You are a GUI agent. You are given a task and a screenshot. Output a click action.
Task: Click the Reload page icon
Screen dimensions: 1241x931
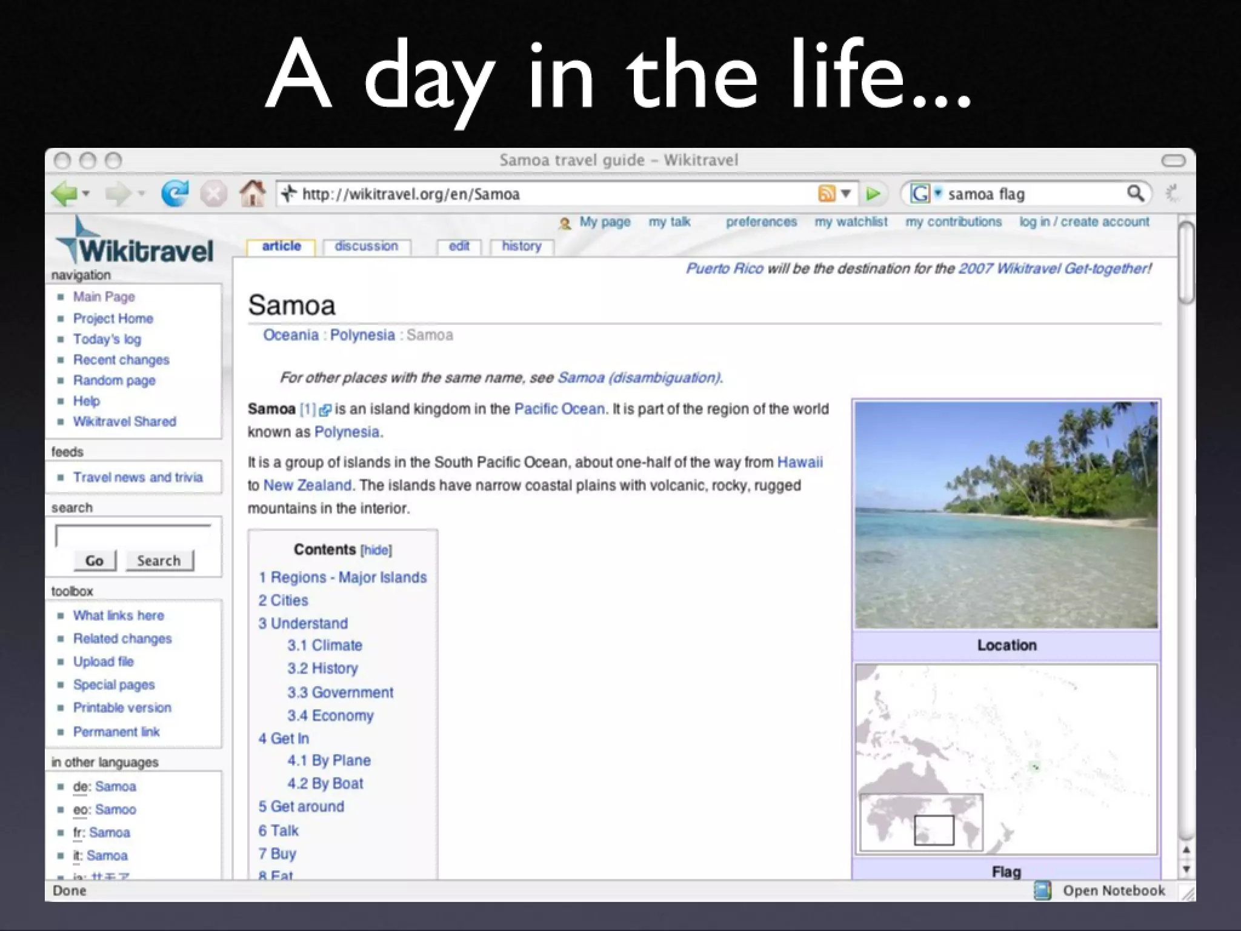[x=175, y=194]
